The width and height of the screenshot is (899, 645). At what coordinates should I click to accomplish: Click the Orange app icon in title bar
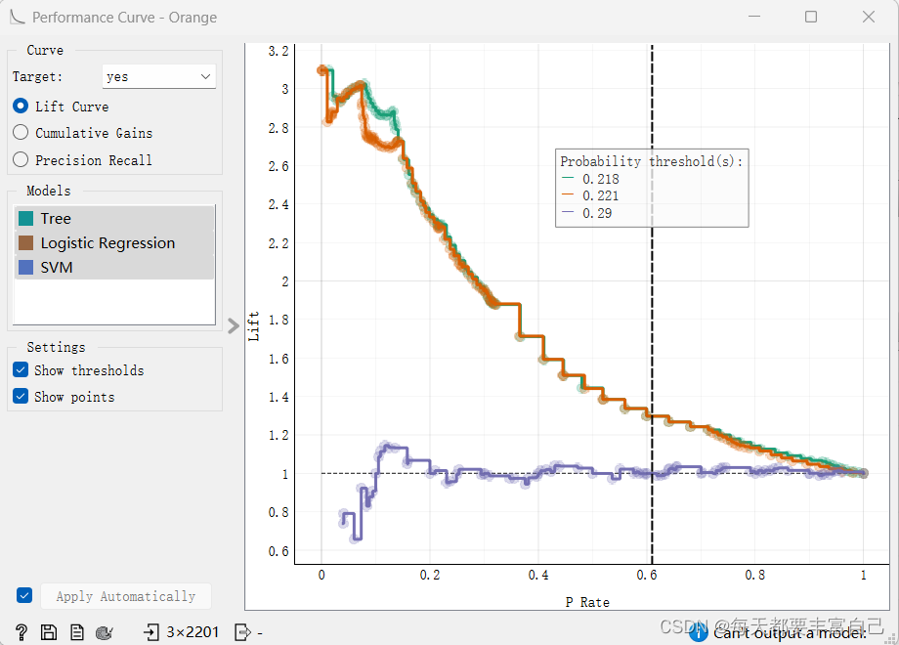[17, 17]
